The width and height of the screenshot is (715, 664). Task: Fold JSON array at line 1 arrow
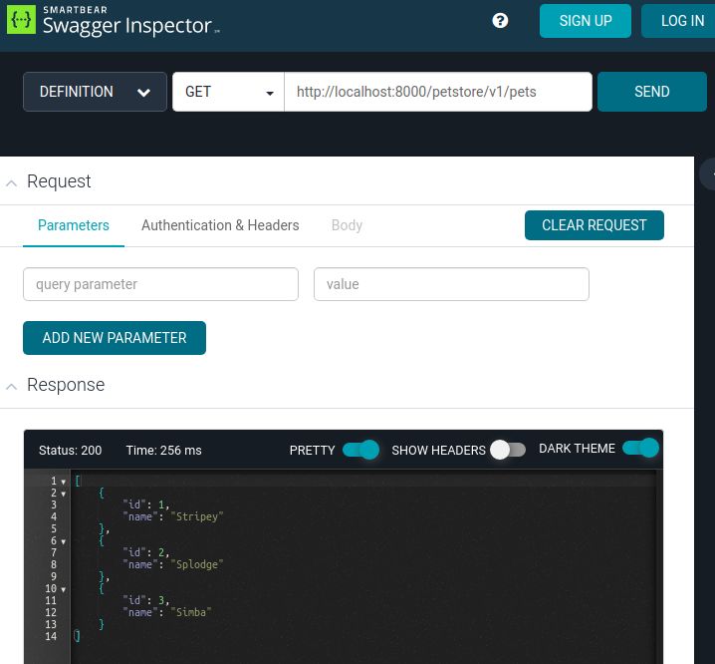63,482
